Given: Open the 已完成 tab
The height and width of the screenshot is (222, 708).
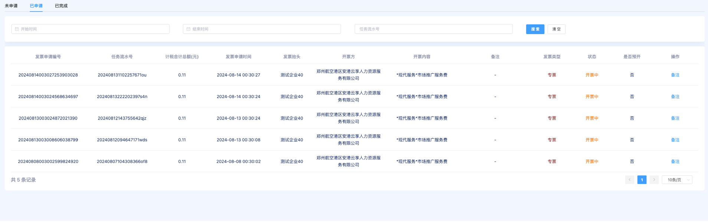Looking at the screenshot, I should pyautogui.click(x=61, y=6).
